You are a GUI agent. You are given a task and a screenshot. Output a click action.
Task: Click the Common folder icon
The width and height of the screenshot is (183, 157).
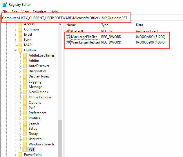20,29
